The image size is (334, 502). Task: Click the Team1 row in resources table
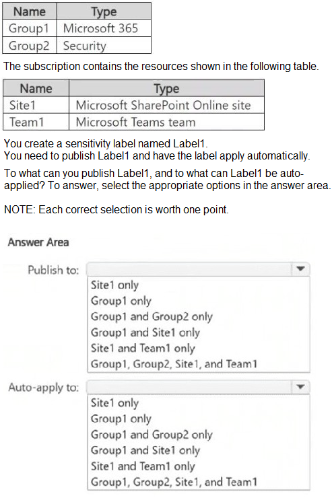tap(133, 122)
